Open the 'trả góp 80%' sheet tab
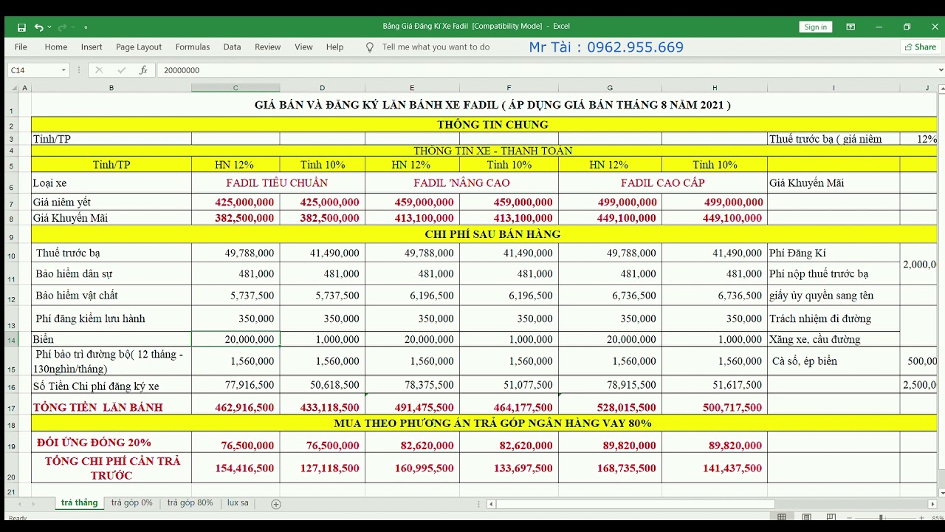Viewport: 945px width, 532px height. tap(190, 502)
